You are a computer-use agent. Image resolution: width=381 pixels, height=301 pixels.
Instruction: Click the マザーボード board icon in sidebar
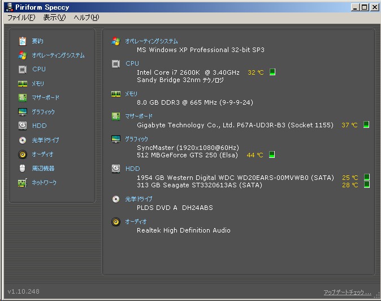[23, 98]
